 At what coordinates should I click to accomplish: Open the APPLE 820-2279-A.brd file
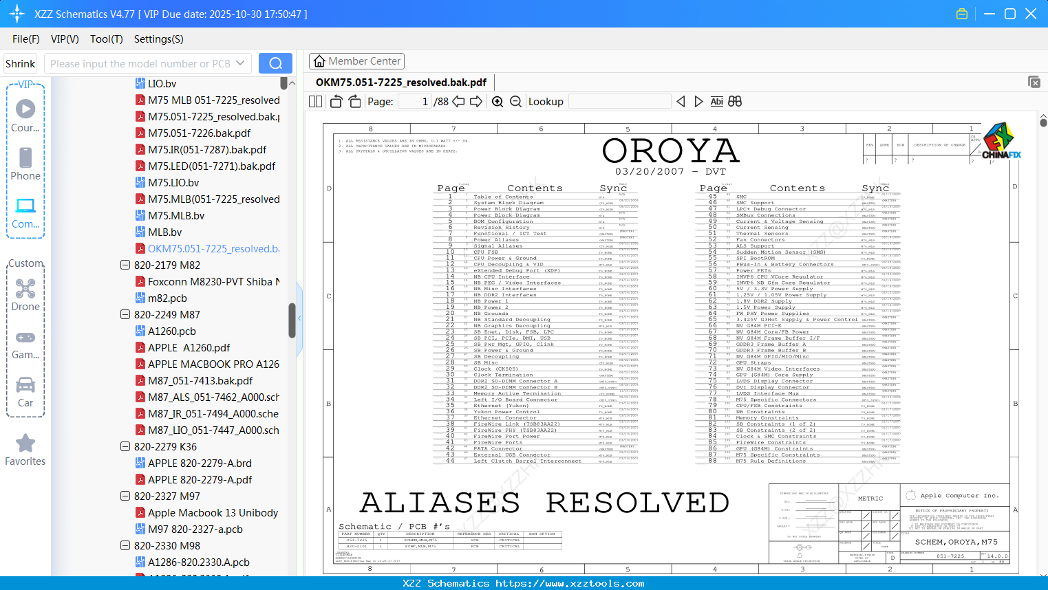[200, 463]
